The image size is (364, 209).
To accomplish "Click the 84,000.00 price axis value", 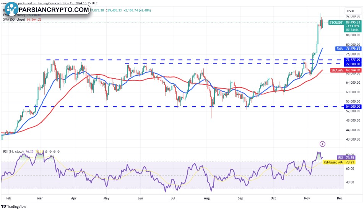I will click(x=353, y=35).
